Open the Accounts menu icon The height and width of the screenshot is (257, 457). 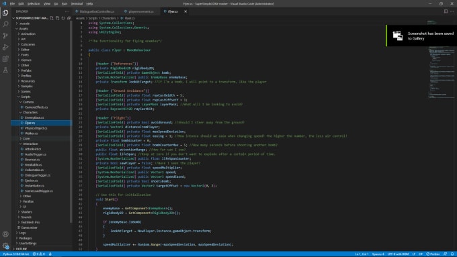(x=5, y=234)
